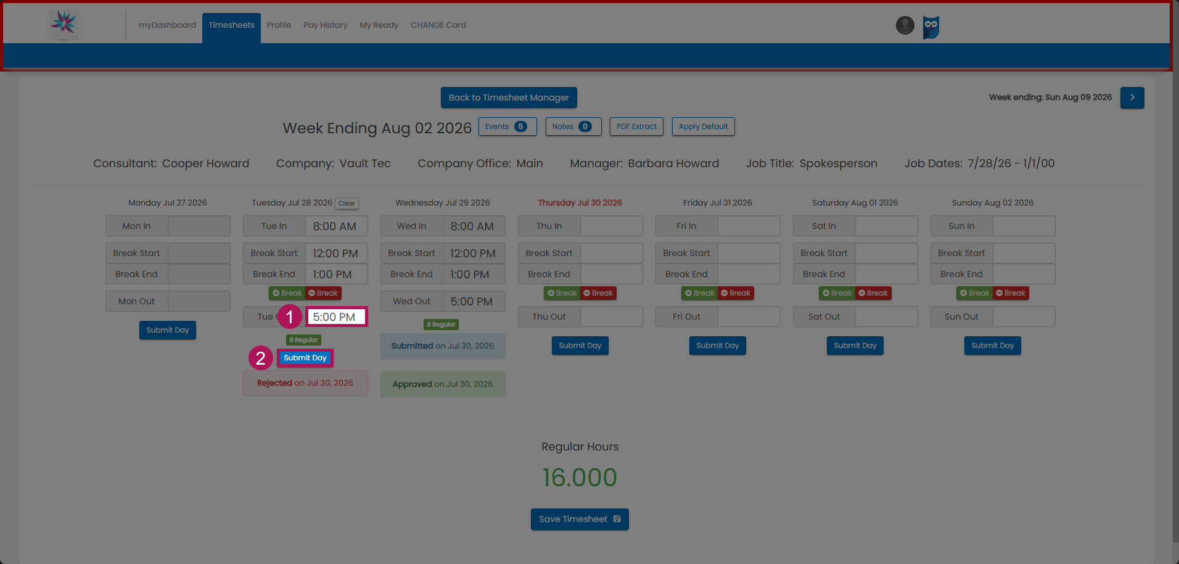This screenshot has height=564, width=1179.
Task: Remove a break on Tuesday (red Break)
Action: coord(323,293)
